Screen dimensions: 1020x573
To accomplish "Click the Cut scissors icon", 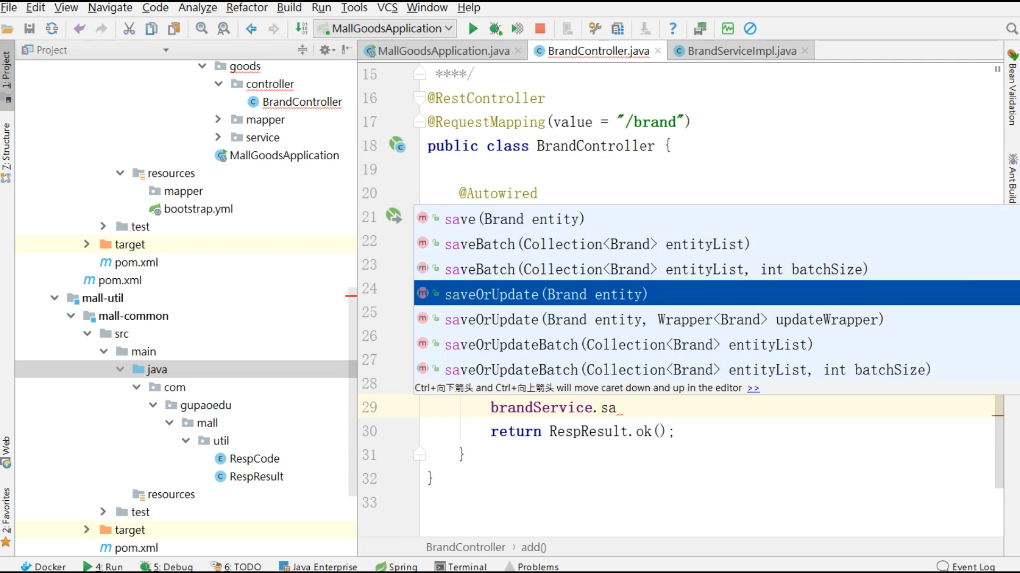I will [x=129, y=29].
